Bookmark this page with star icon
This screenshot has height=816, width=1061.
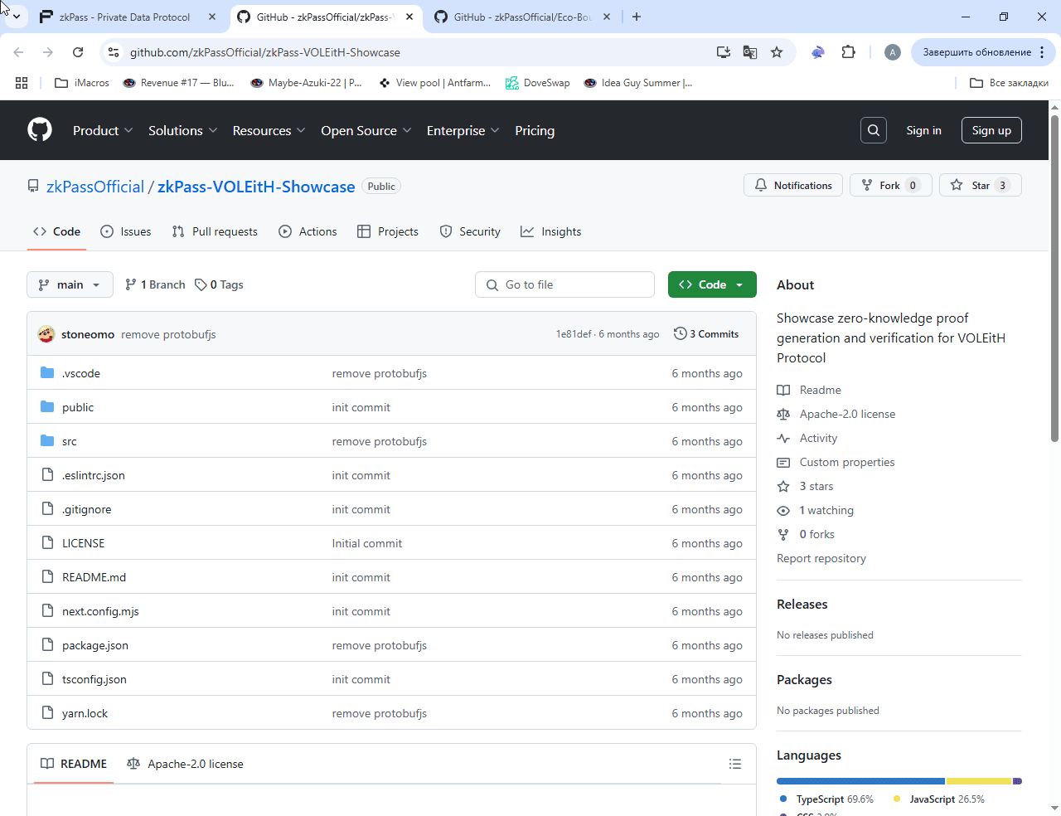coord(777,52)
